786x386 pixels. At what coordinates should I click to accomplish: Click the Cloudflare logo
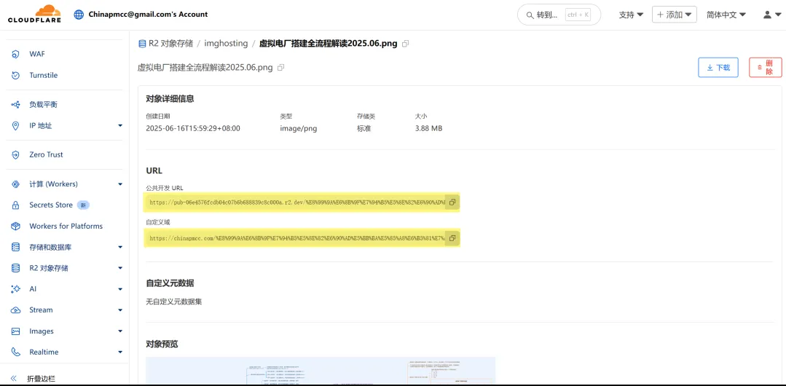pos(34,14)
